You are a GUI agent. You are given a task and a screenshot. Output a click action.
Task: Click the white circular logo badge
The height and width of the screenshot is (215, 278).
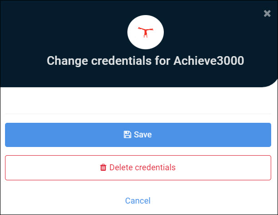coord(146,32)
